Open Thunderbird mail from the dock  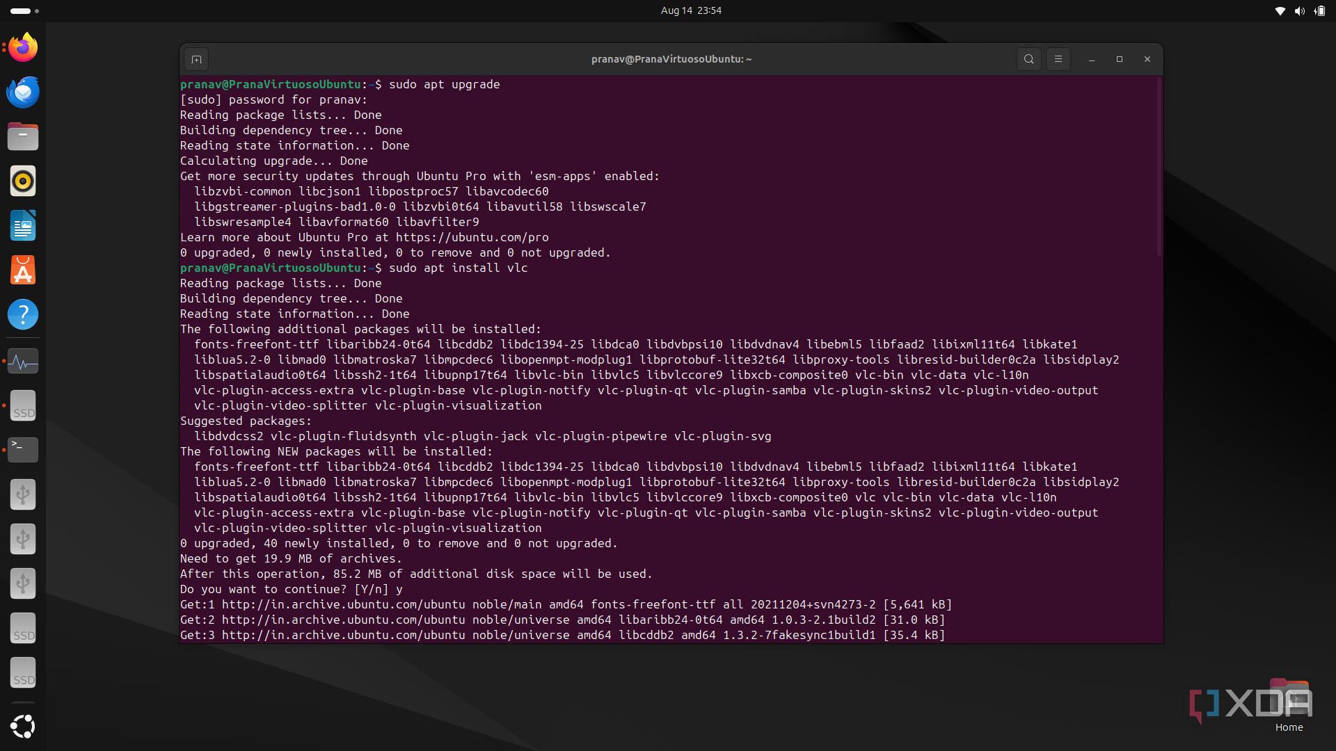[x=23, y=92]
